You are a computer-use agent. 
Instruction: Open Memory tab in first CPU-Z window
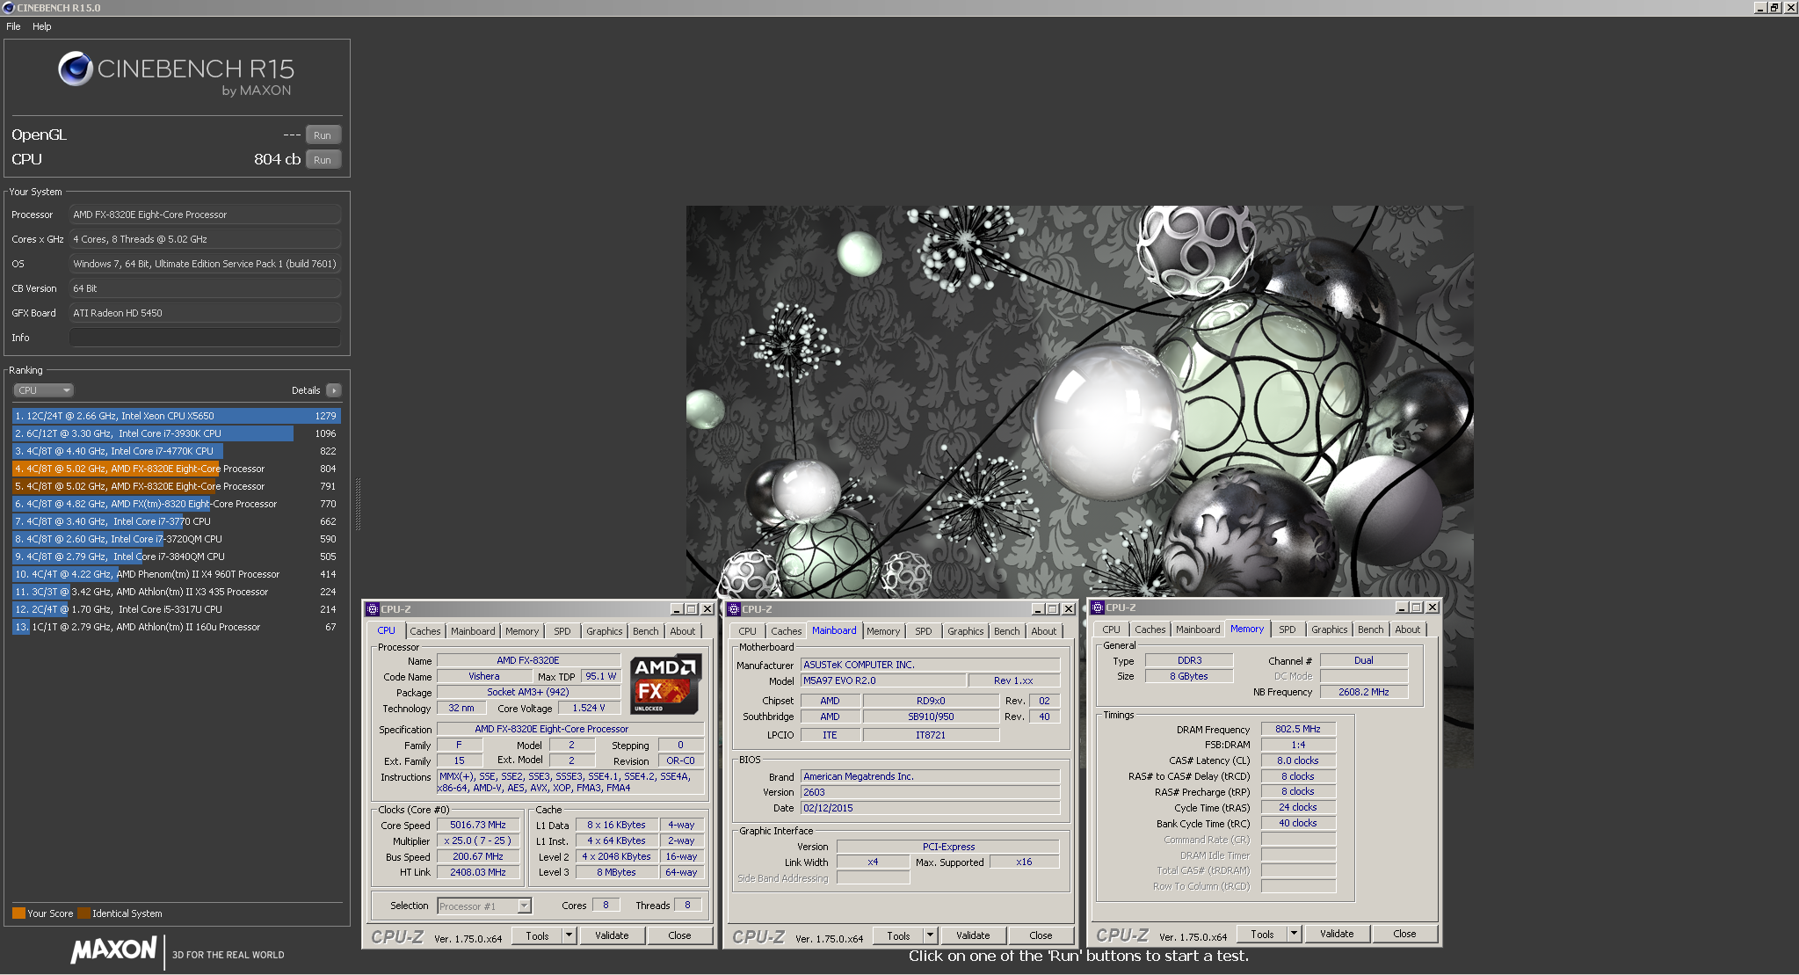tap(522, 631)
